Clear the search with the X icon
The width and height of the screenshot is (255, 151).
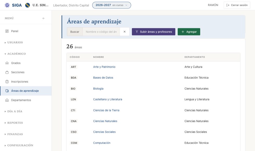coord(125,32)
